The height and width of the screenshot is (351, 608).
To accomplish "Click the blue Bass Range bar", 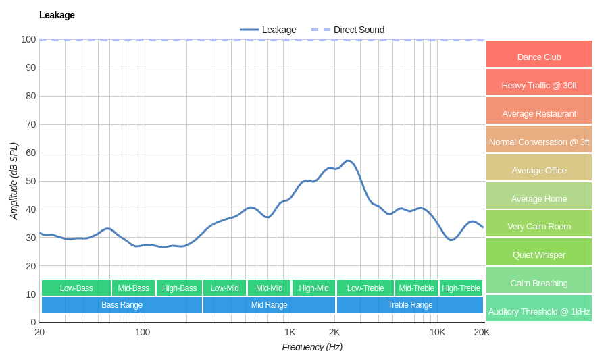I will click(x=122, y=305).
